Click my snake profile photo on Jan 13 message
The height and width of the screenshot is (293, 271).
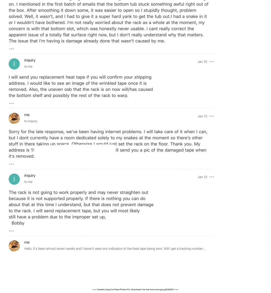14,118
